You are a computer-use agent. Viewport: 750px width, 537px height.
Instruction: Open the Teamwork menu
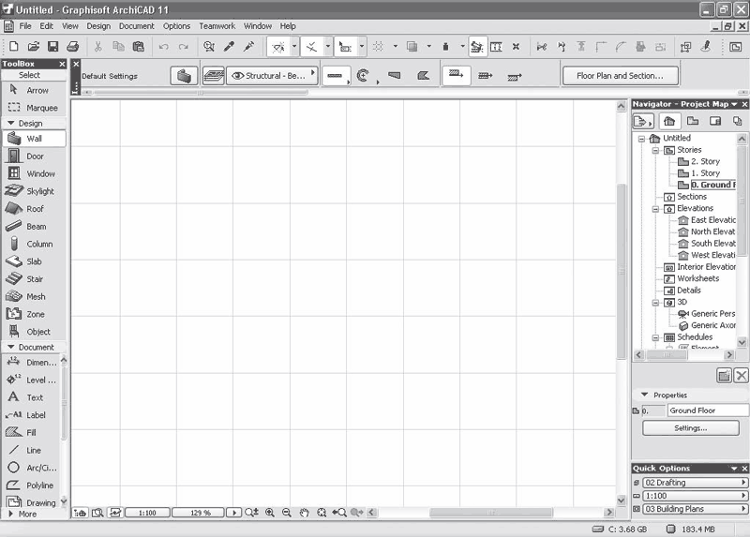[217, 26]
